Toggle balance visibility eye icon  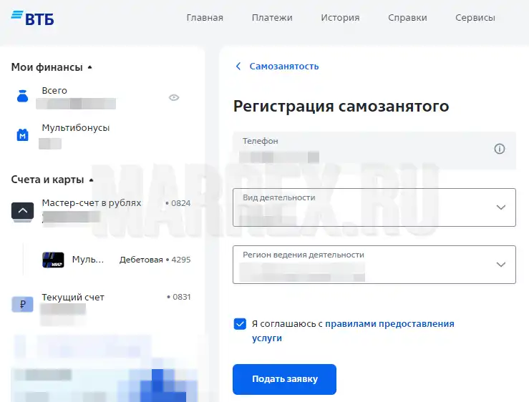(174, 97)
